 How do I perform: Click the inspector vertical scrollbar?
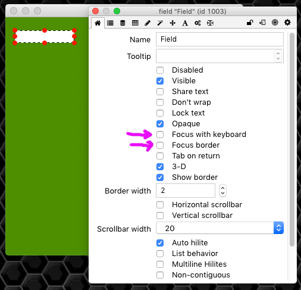pyautogui.click(x=292, y=140)
